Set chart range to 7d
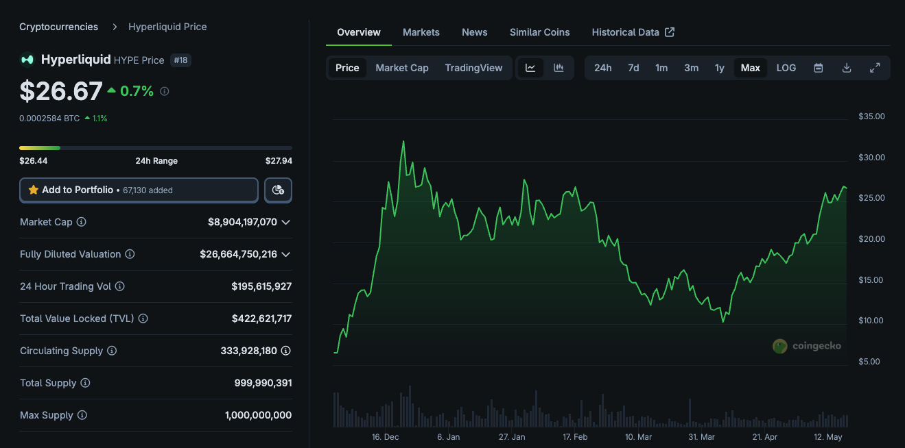Viewport: 905px width, 448px height. point(633,68)
